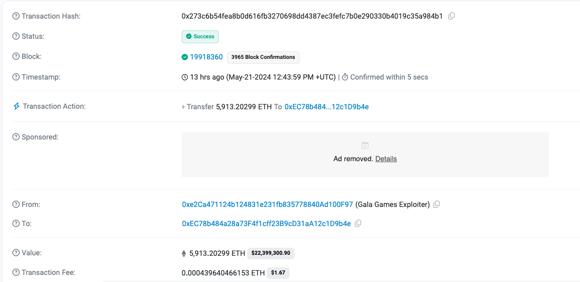Open block 19918360
The image size is (580, 282).
tap(206, 57)
